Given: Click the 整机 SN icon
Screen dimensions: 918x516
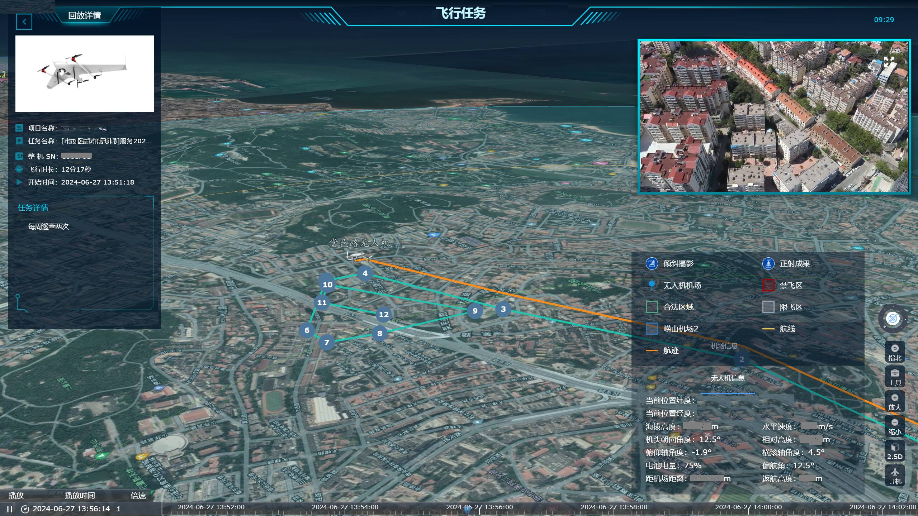Looking at the screenshot, I should pos(19,156).
